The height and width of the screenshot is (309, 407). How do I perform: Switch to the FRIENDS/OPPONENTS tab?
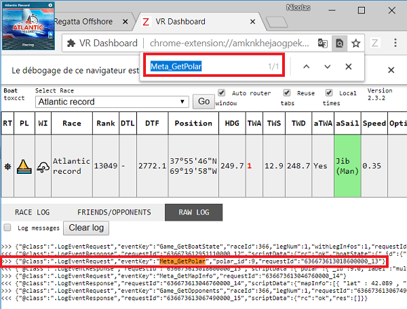114,213
